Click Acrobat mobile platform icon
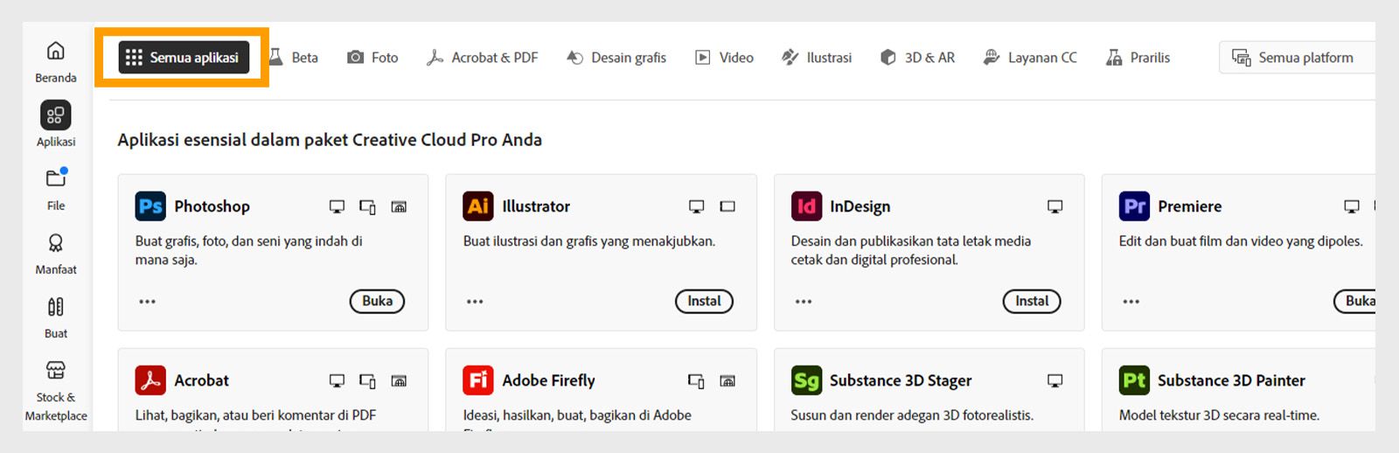Viewport: 1399px width, 453px height. coord(368,381)
